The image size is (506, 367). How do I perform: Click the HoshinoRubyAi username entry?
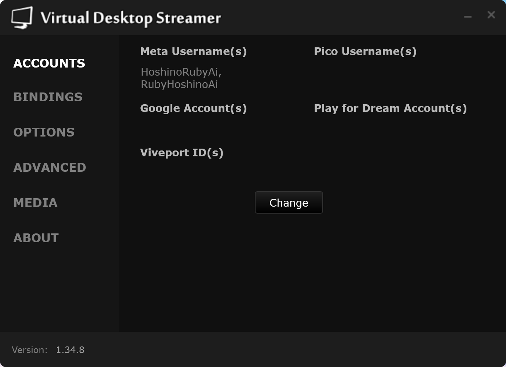[x=181, y=72]
